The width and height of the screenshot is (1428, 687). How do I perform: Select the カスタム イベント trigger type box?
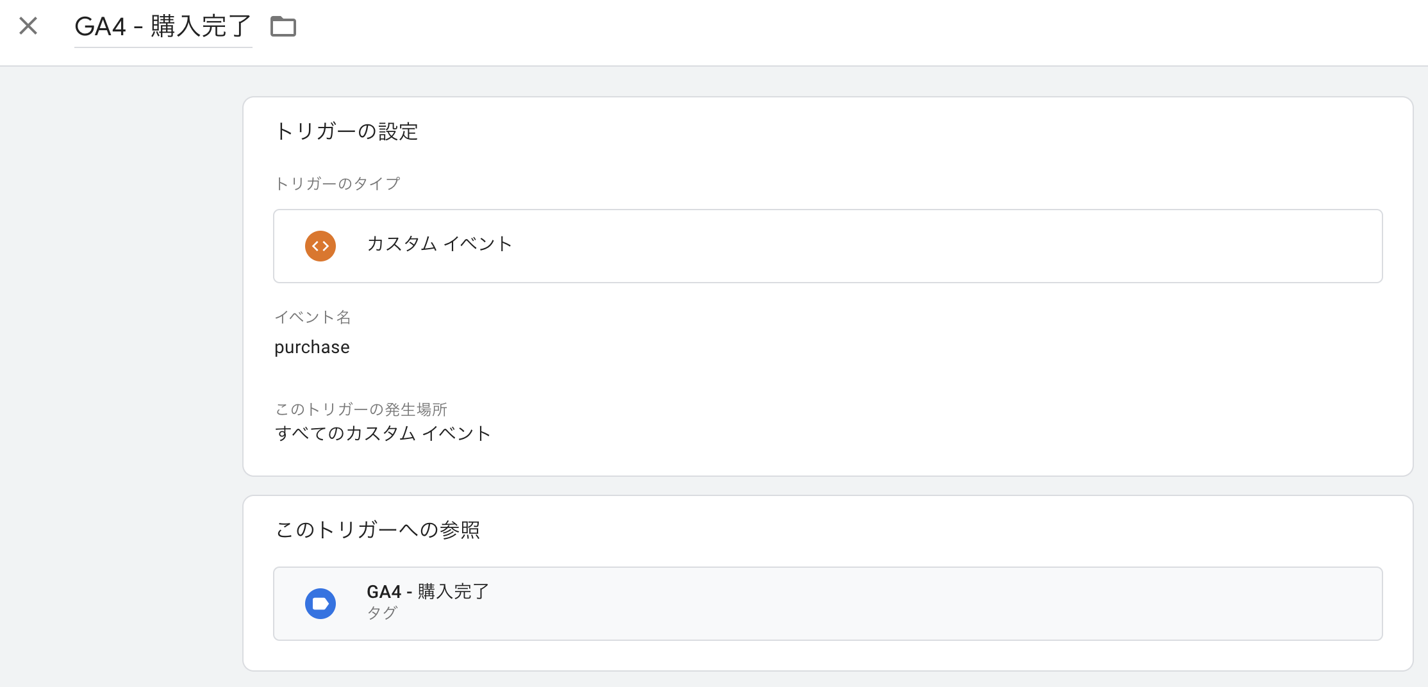pos(827,246)
